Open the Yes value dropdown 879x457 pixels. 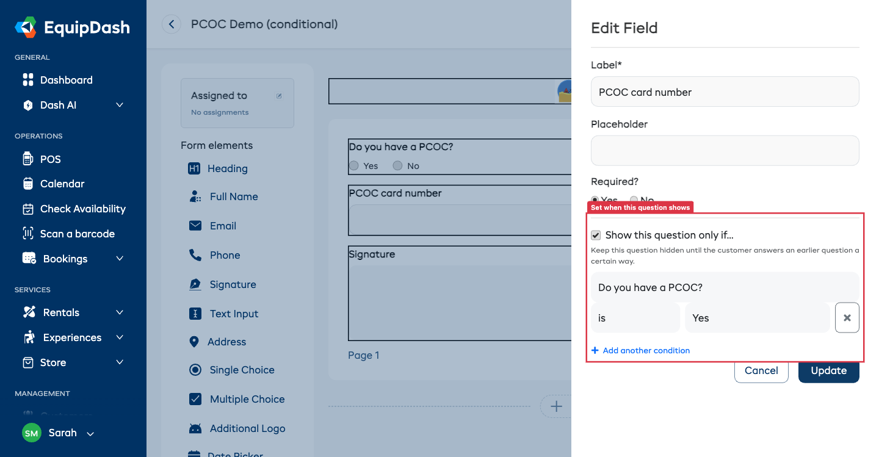point(757,318)
